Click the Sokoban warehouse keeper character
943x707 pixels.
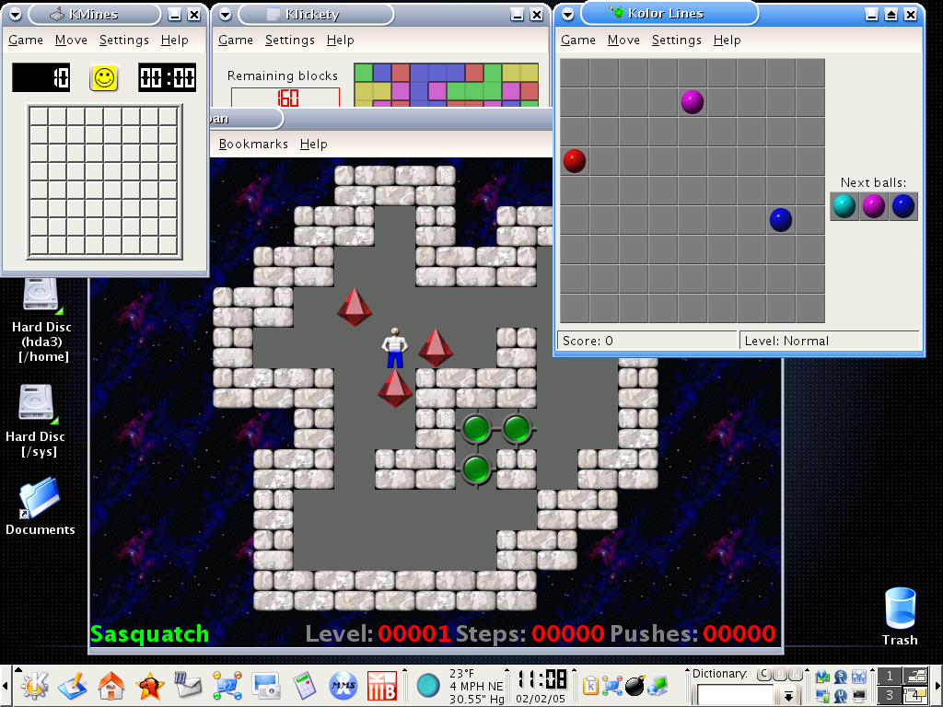(x=394, y=348)
